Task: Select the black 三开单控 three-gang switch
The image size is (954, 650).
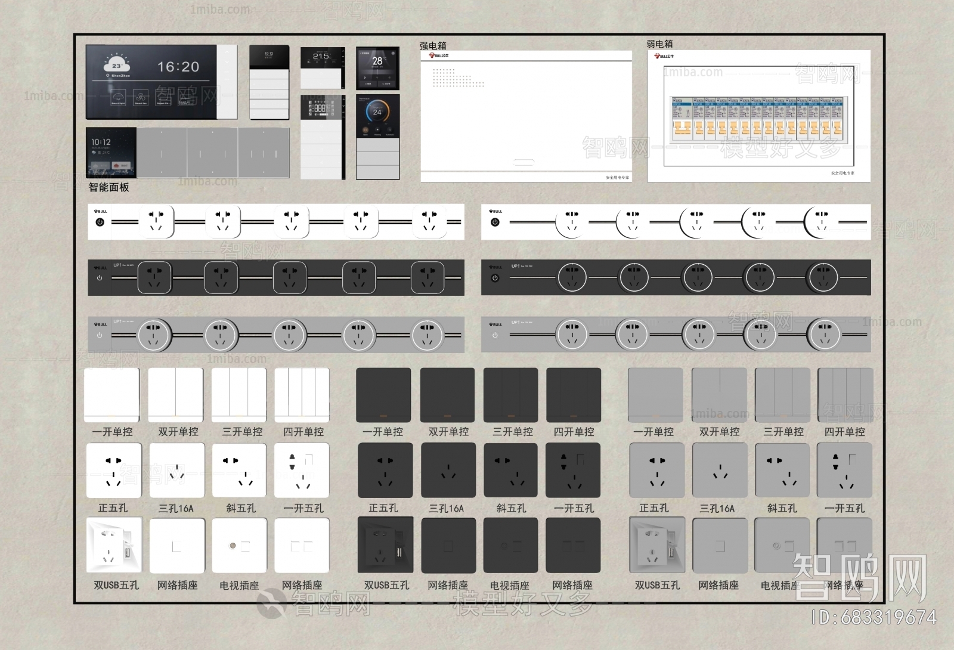Action: point(511,395)
